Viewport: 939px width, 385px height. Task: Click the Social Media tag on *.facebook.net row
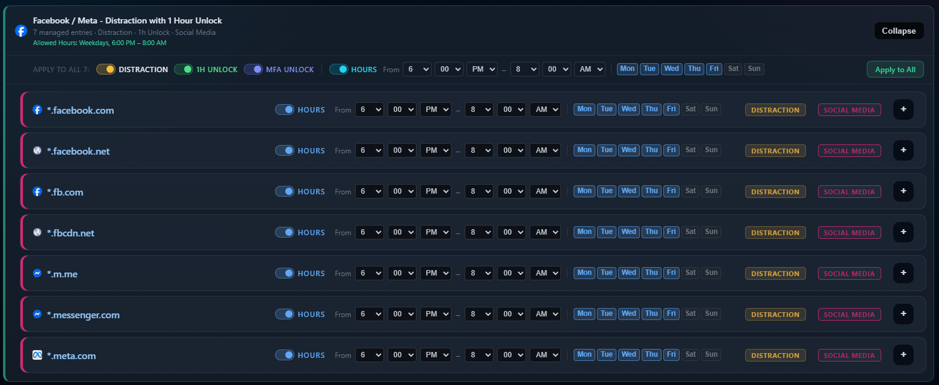[x=849, y=151]
